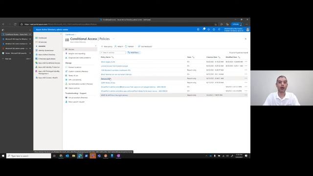Open Classic policies
Screen dimensions: 313x176
coord(74,88)
